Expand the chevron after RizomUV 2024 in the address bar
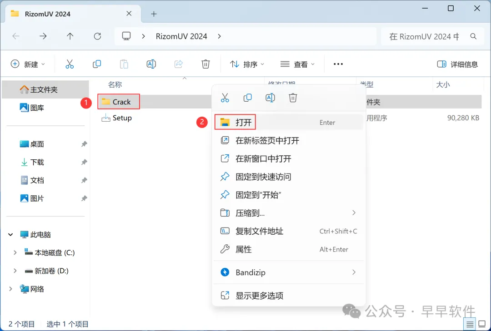The width and height of the screenshot is (491, 331). tap(220, 36)
